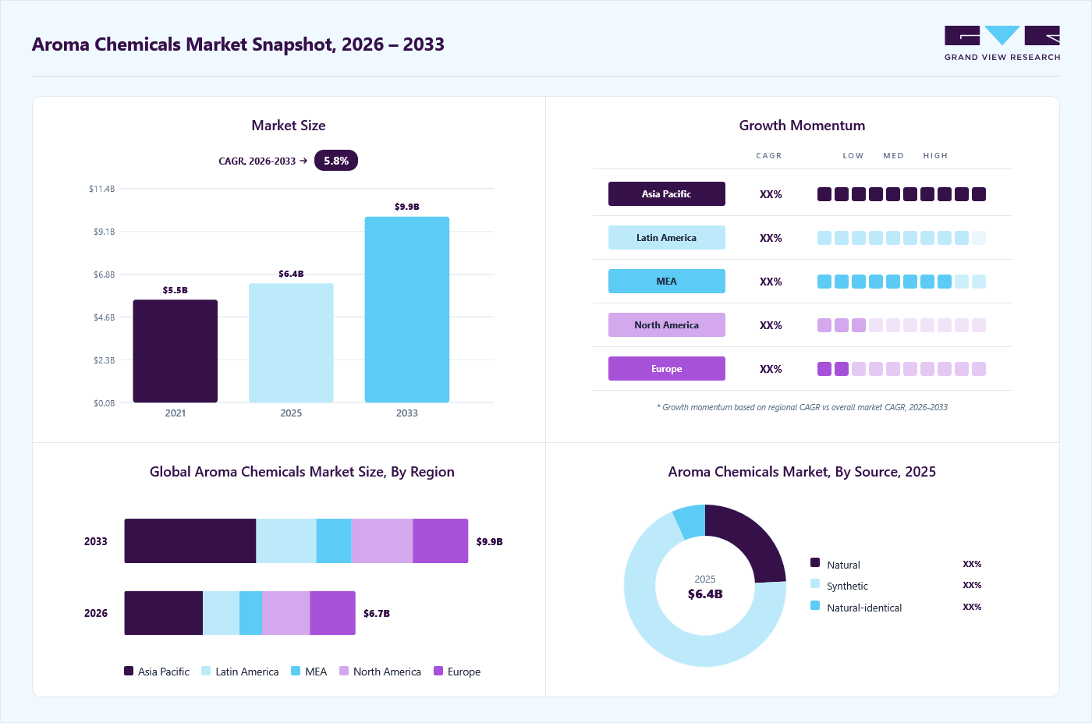Click the Synthetic legend swatch
This screenshot has width=1092, height=723.
click(x=815, y=583)
